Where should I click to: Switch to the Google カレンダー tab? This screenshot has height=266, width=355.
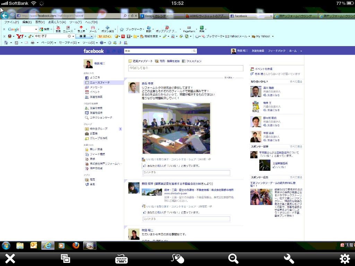tap(161, 16)
